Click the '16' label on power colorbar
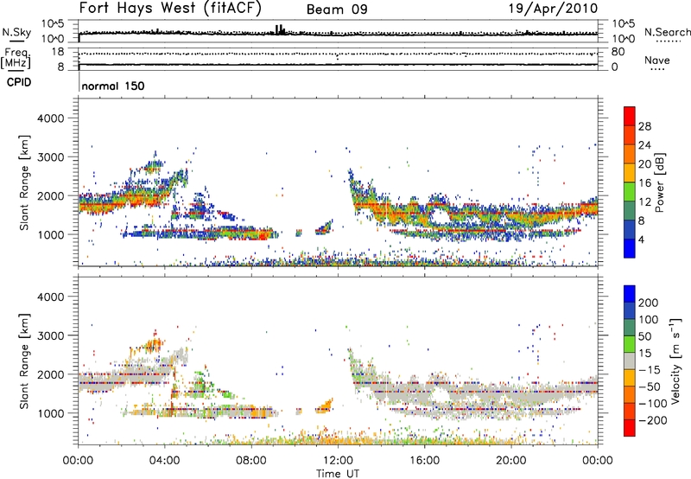Screen dimensions: 691x479 coord(644,183)
